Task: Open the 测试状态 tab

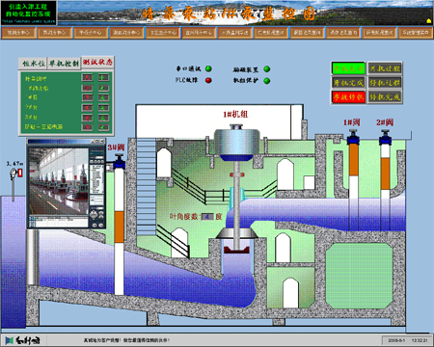Action: [97, 62]
